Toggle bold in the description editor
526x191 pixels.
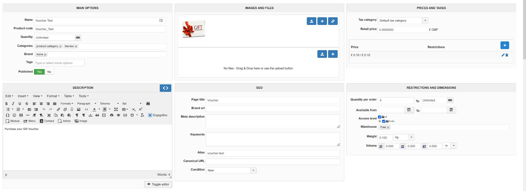click(x=6, y=104)
